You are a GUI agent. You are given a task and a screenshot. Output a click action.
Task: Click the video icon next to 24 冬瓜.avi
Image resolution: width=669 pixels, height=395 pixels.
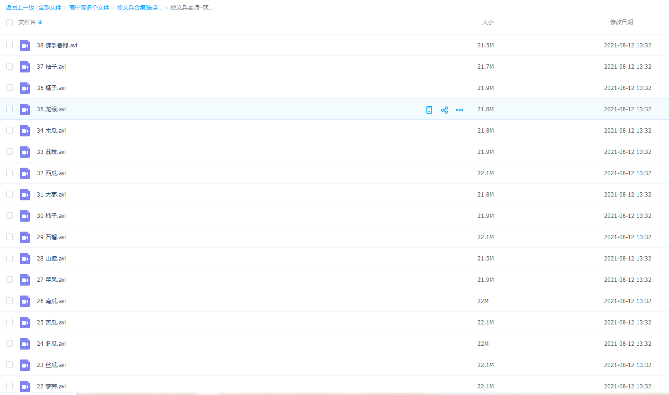coord(25,344)
